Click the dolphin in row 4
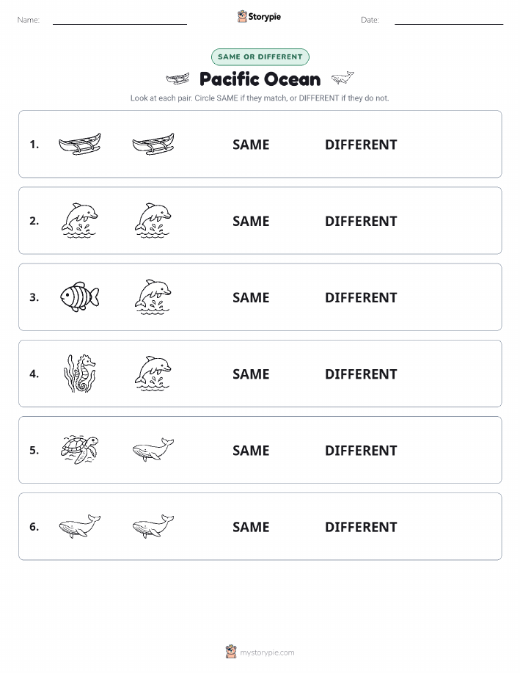Image resolution: width=520 pixels, height=673 pixels. (153, 373)
